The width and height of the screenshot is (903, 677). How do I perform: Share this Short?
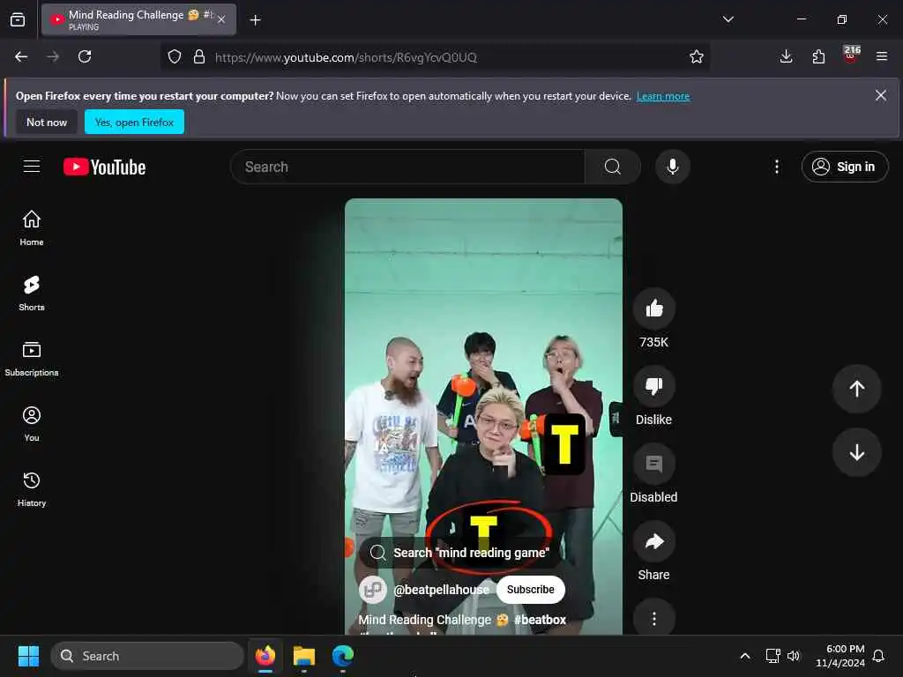point(654,542)
